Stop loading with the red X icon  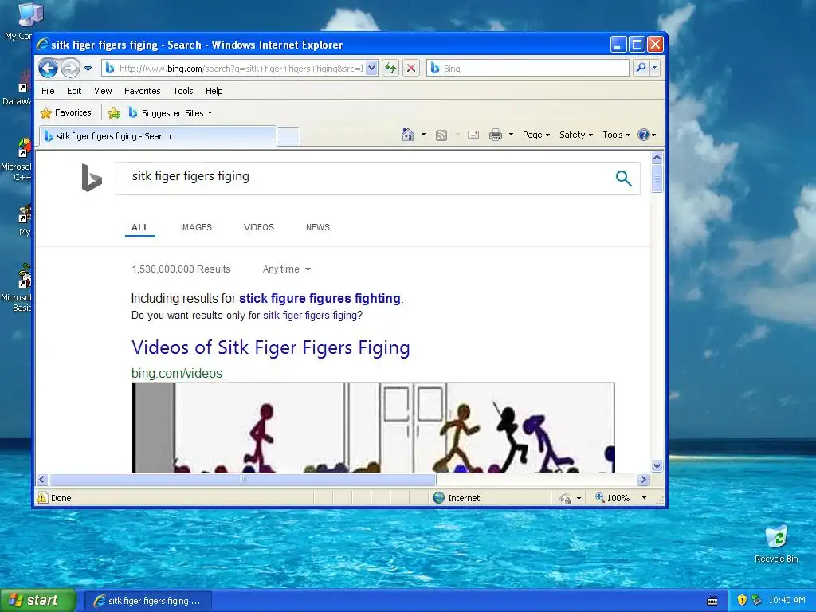(411, 69)
